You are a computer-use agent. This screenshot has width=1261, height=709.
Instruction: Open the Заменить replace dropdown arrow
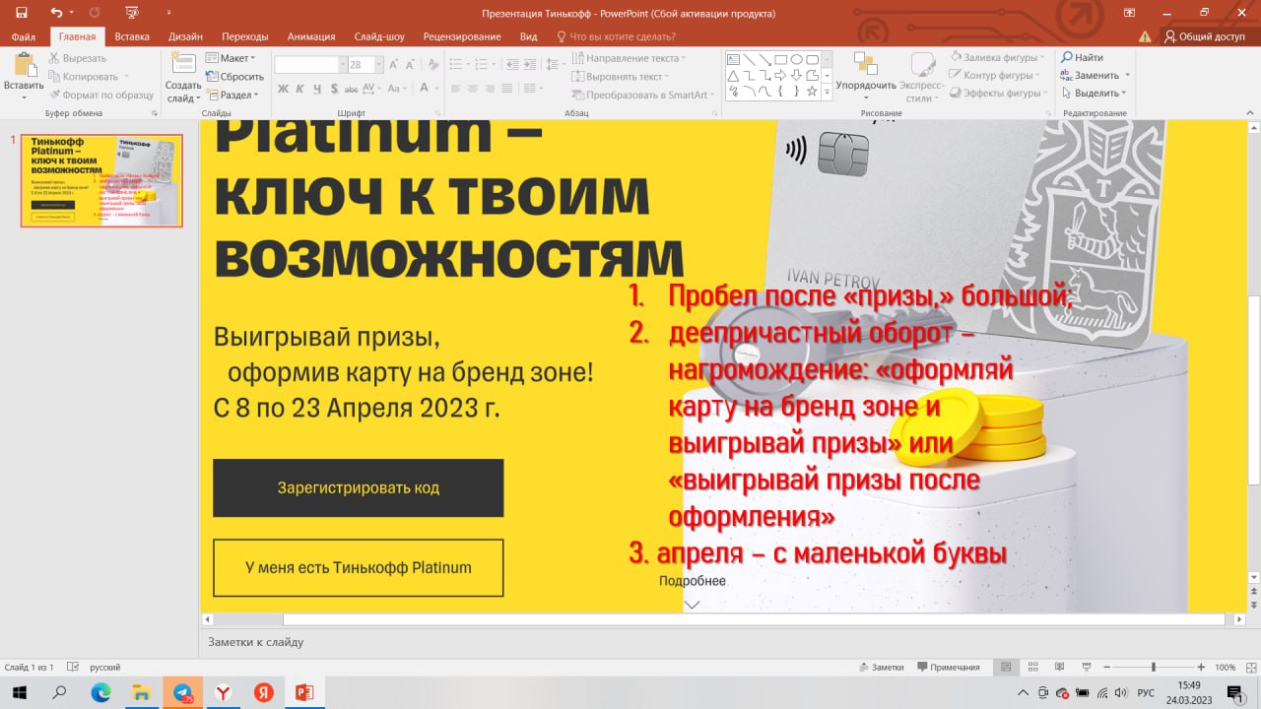pos(1127,76)
